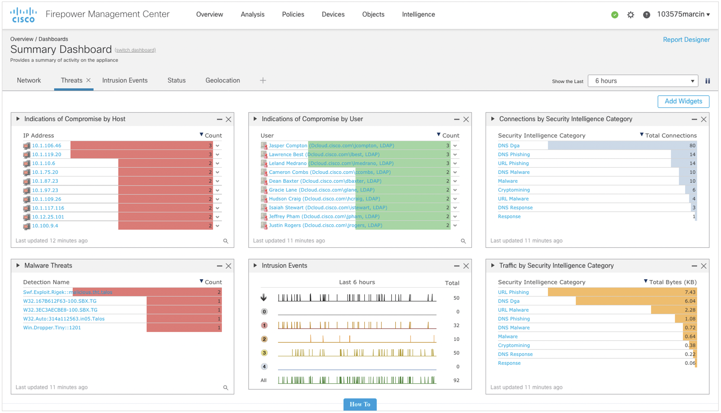Open the settings gear icon
The width and height of the screenshot is (721, 413).
pos(631,15)
